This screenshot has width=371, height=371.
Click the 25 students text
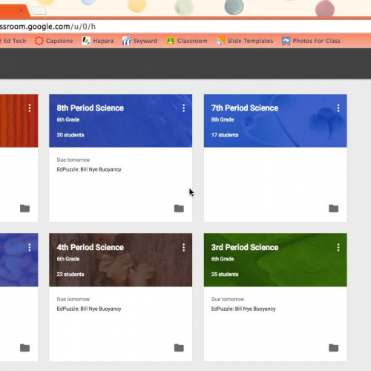(x=225, y=274)
